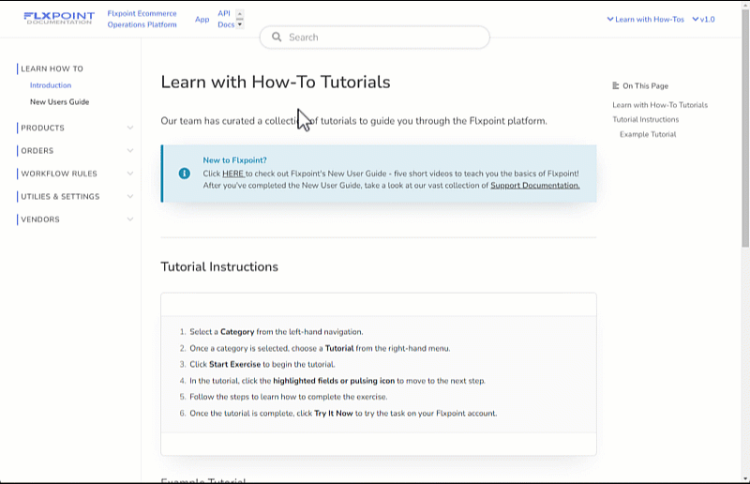This screenshot has width=750, height=484.
Task: Click the step 'Select a Category' line
Action: pyautogui.click(x=276, y=332)
